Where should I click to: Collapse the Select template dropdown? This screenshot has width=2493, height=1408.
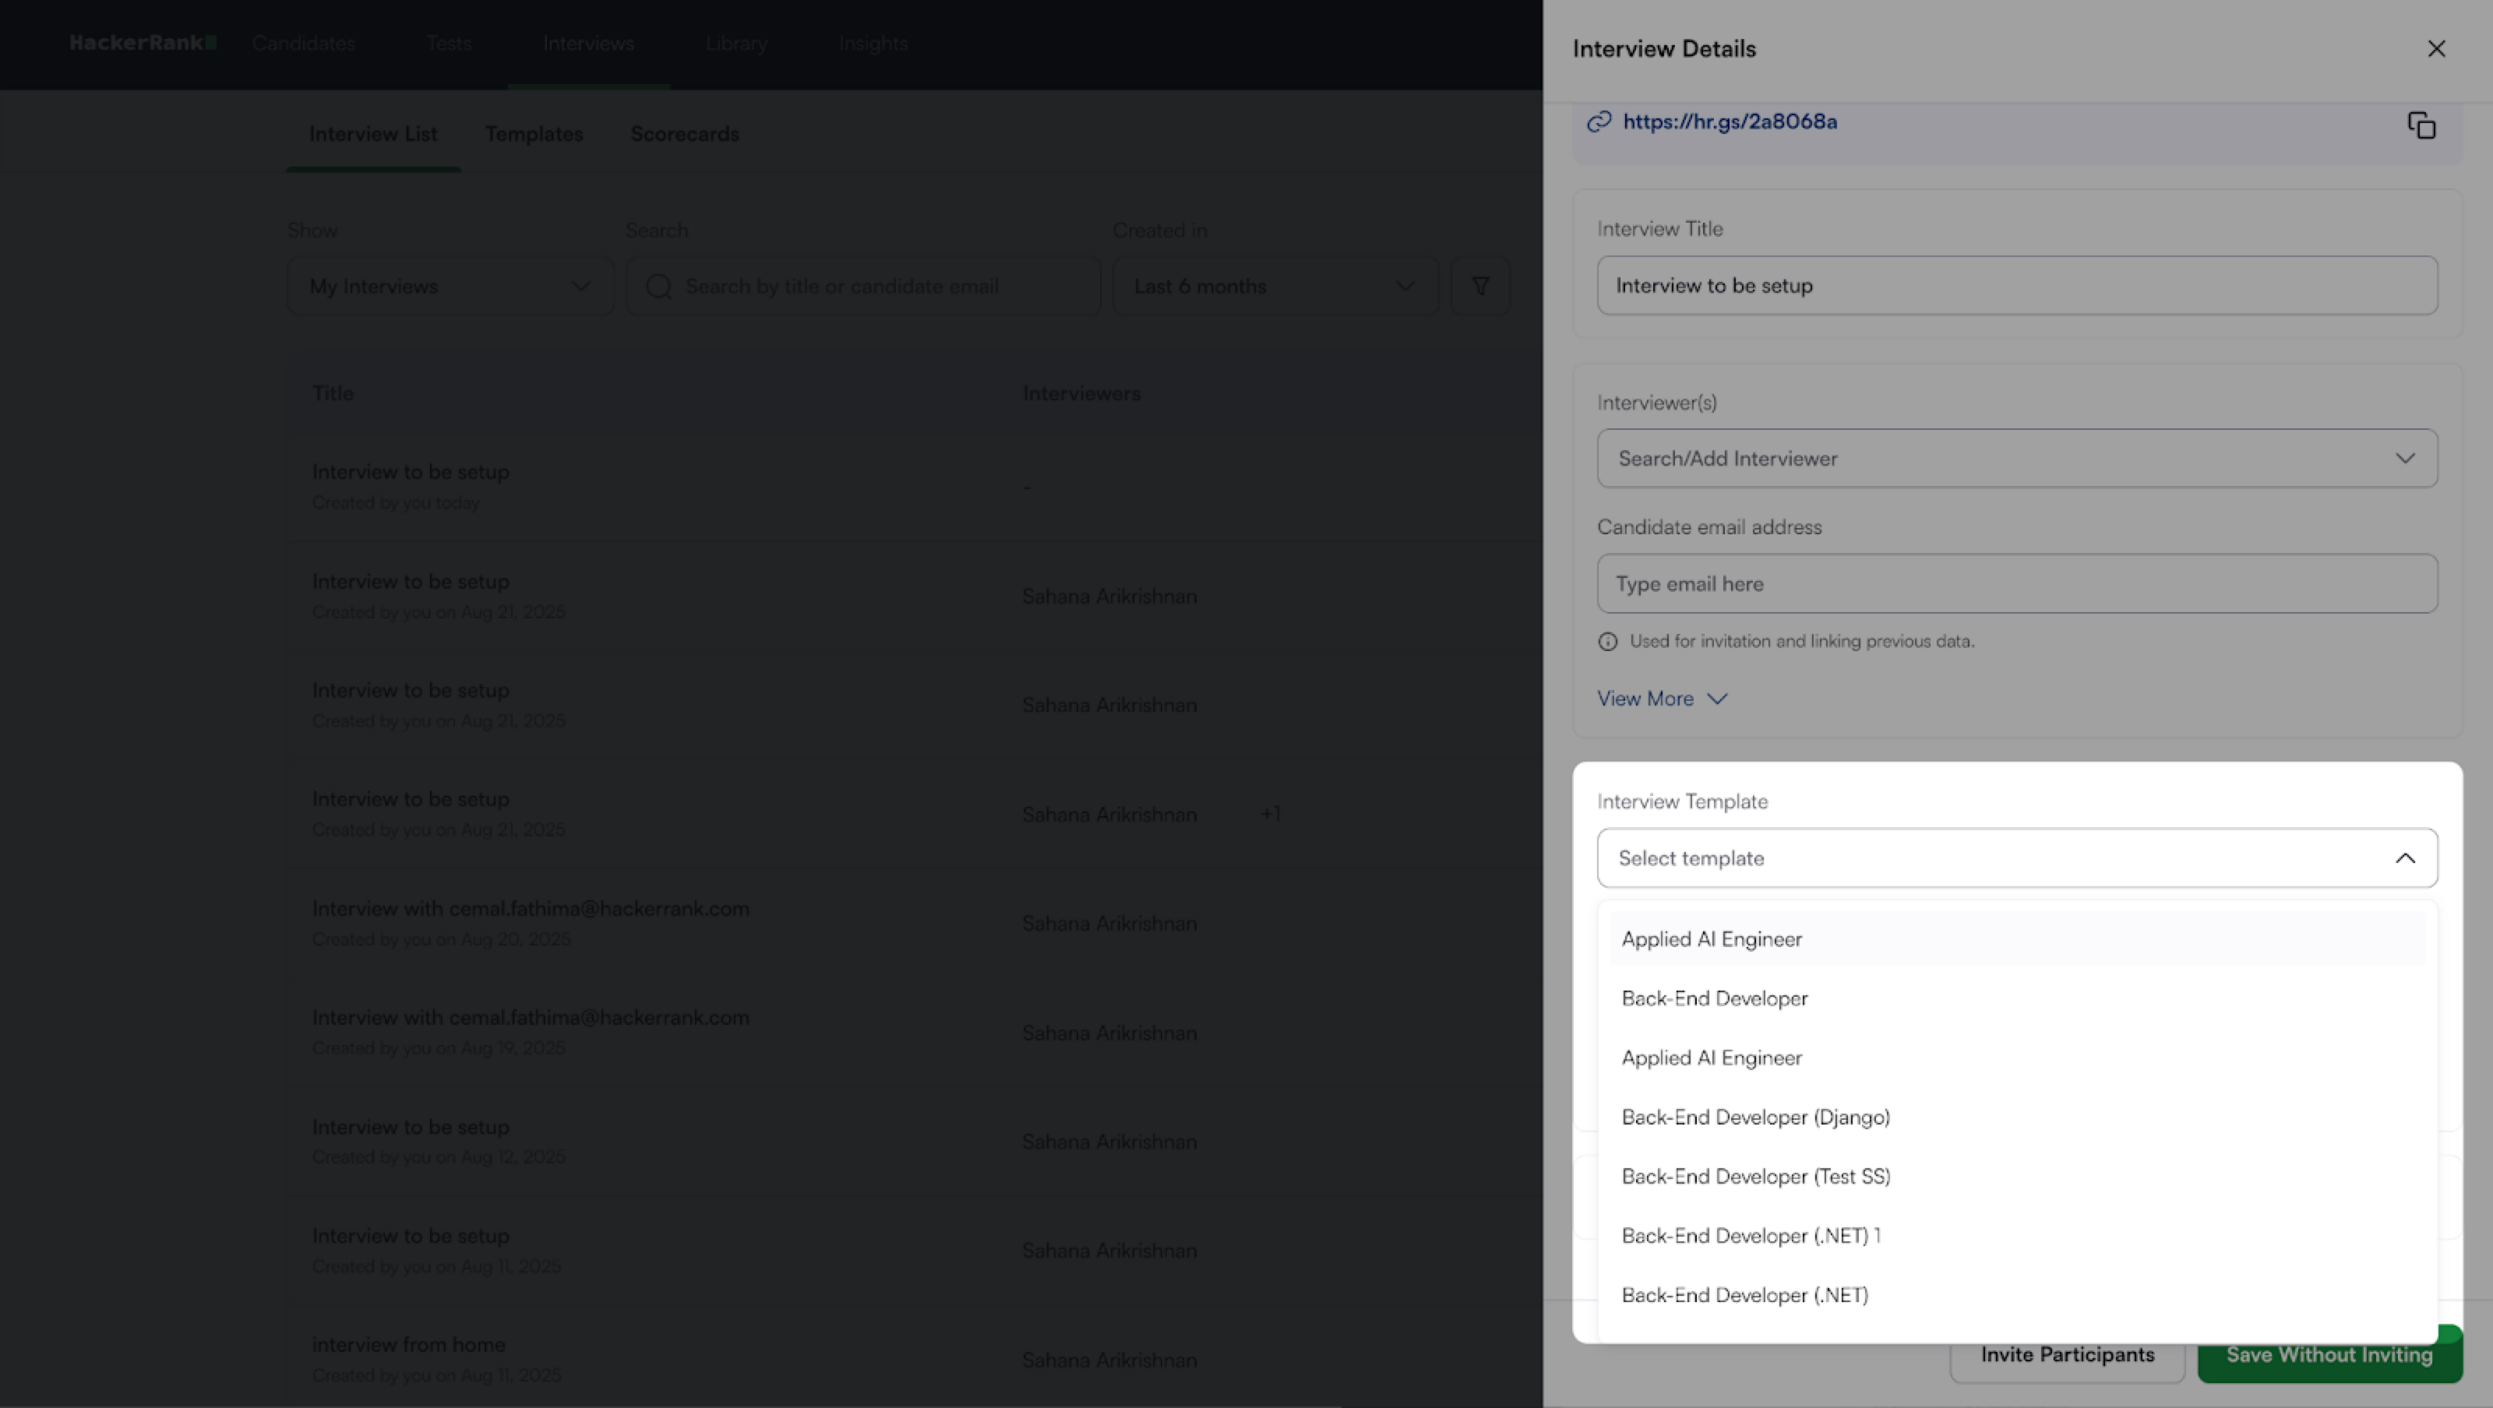[x=2017, y=858]
